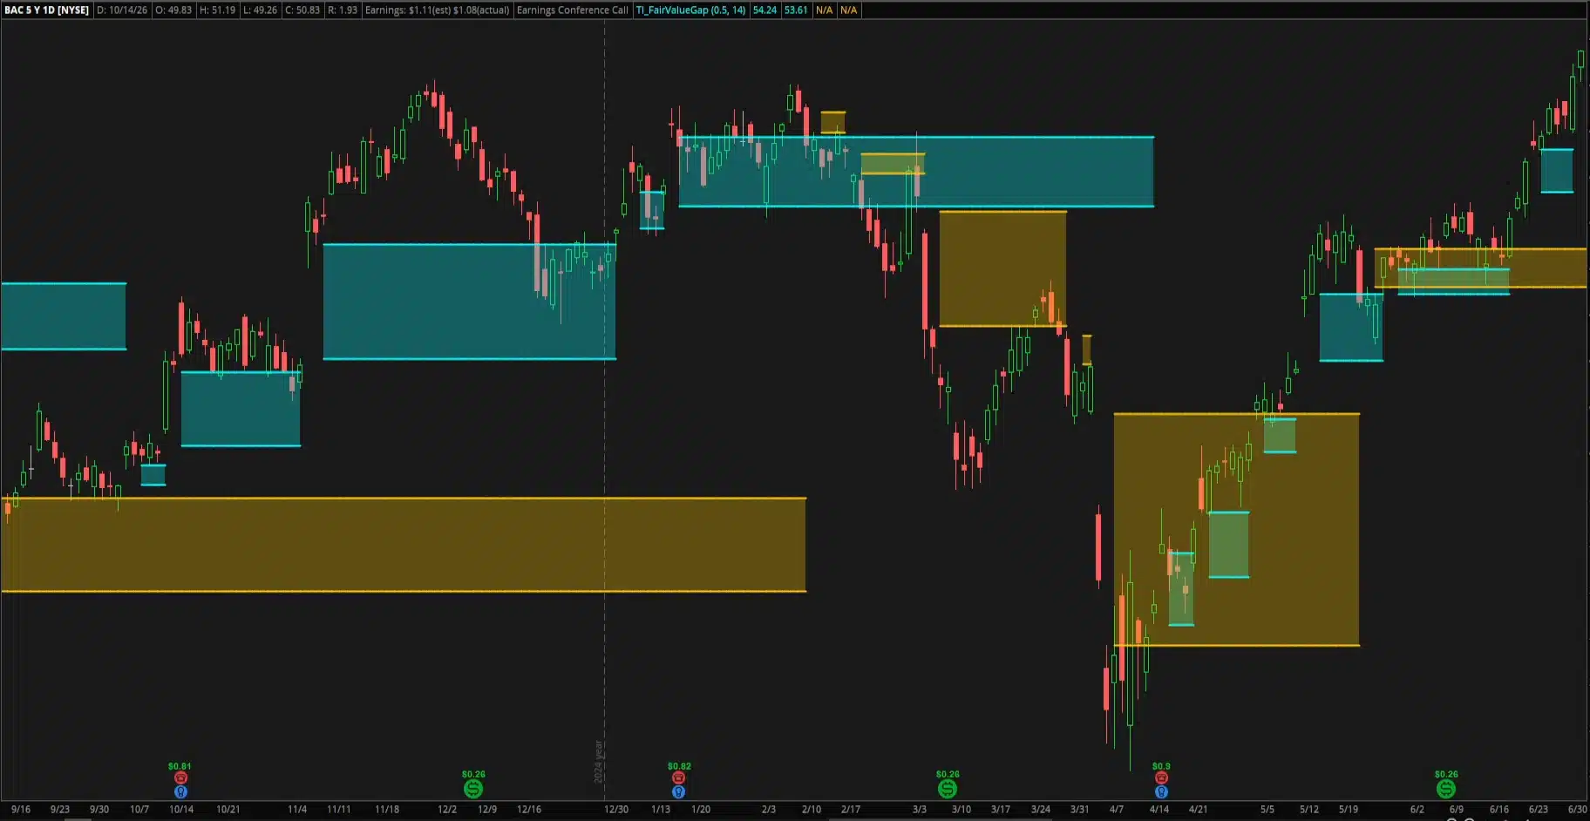Click the L: 49.26 low price readout
This screenshot has height=821, width=1590.
click(260, 10)
